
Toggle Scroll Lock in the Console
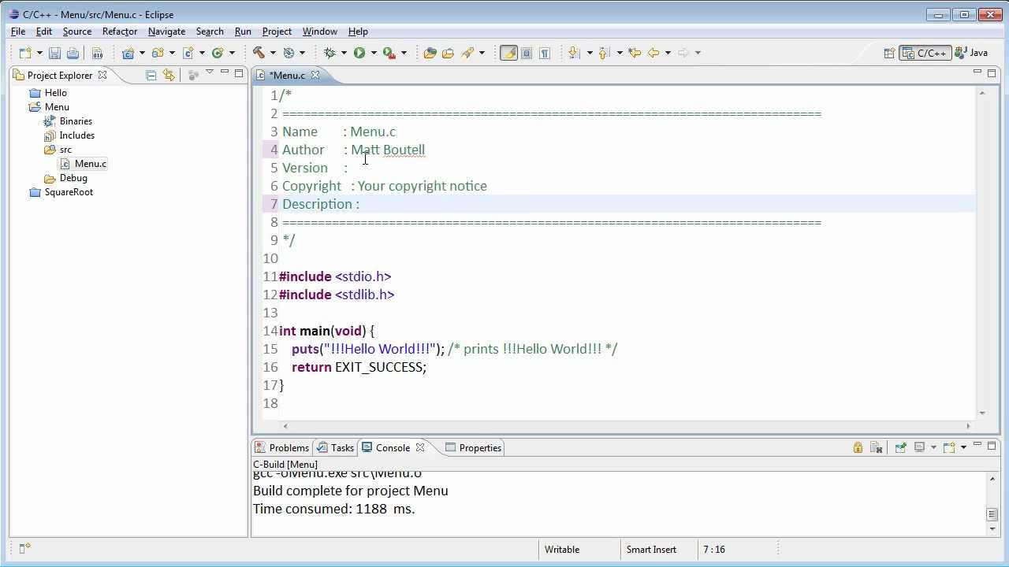click(858, 447)
